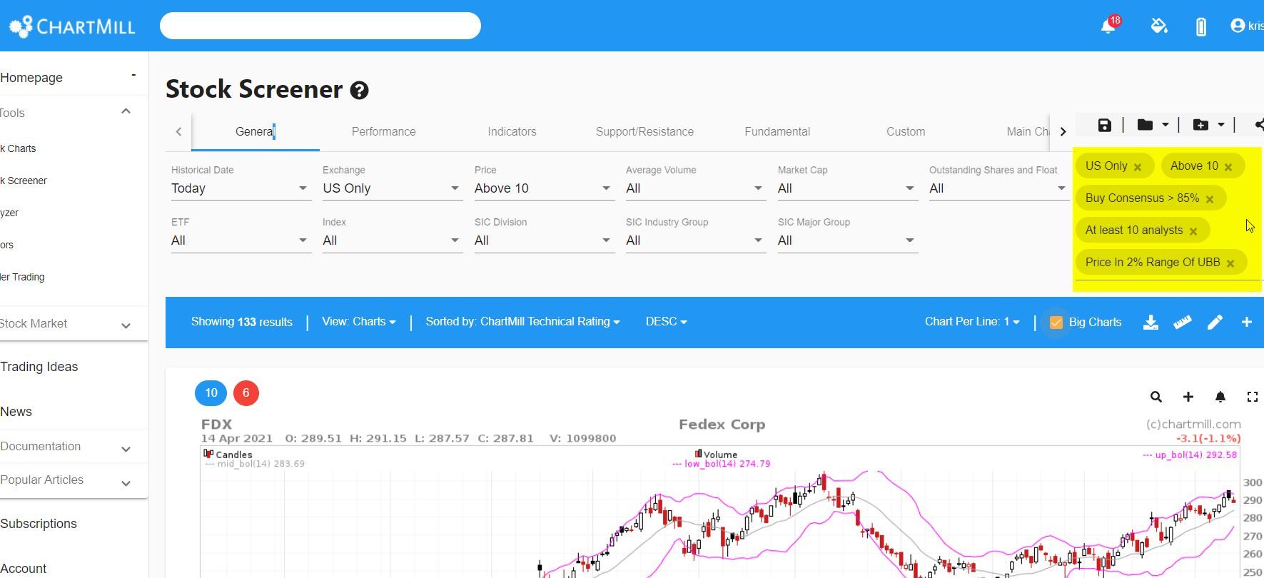1264x578 pixels.
Task: Remove the Buy Consensus > 85% chip
Action: (1210, 199)
